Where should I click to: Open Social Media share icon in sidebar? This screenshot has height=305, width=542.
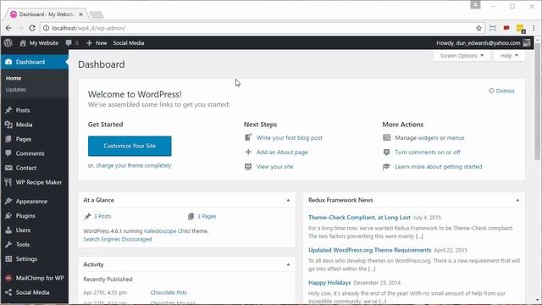(x=8, y=292)
